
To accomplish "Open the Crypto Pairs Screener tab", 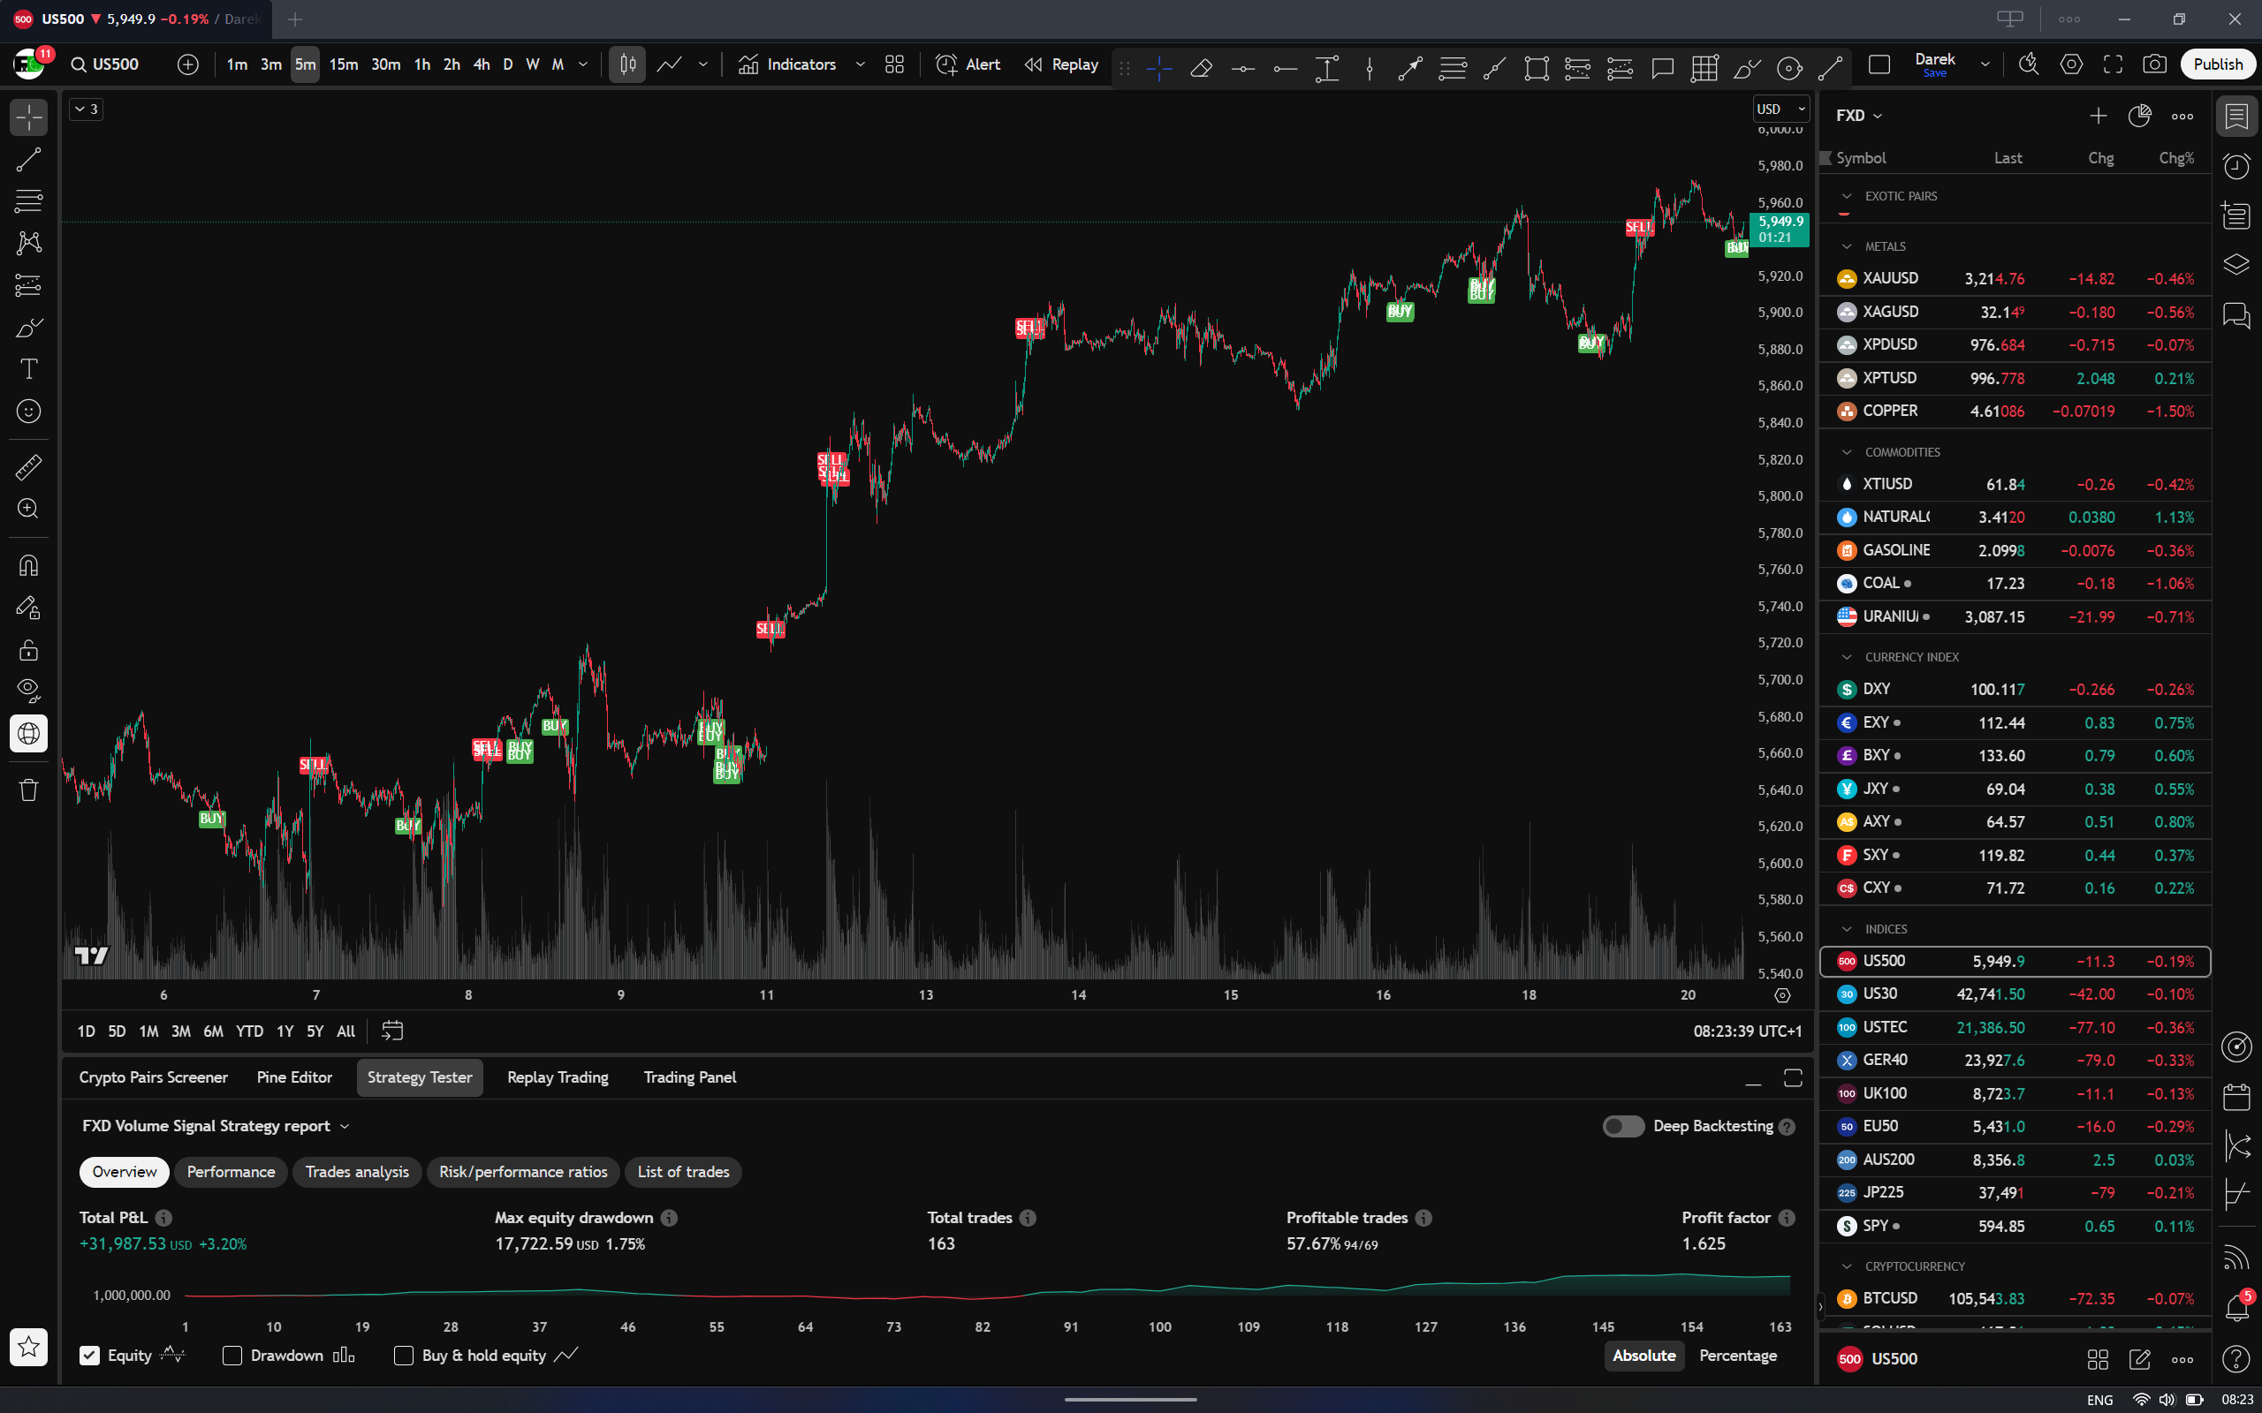I will click(153, 1077).
